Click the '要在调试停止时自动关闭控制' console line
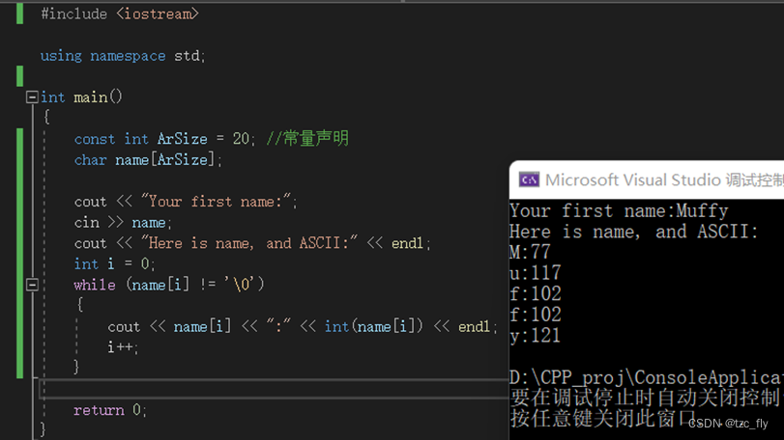 coord(647,398)
